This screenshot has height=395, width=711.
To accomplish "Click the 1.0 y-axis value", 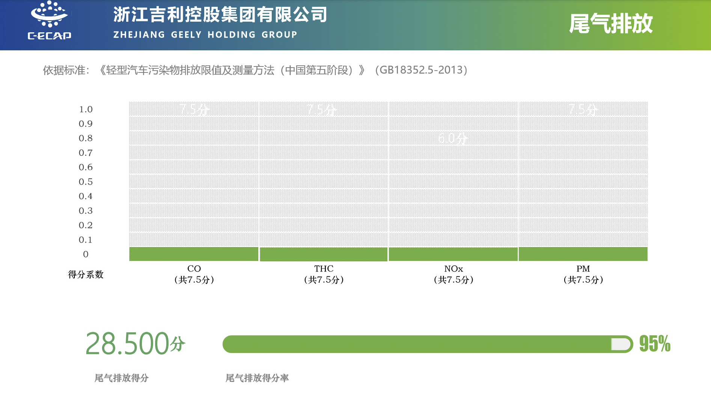I will tap(86, 109).
